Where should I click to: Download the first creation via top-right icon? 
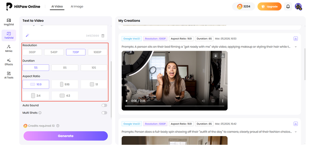(296, 39)
